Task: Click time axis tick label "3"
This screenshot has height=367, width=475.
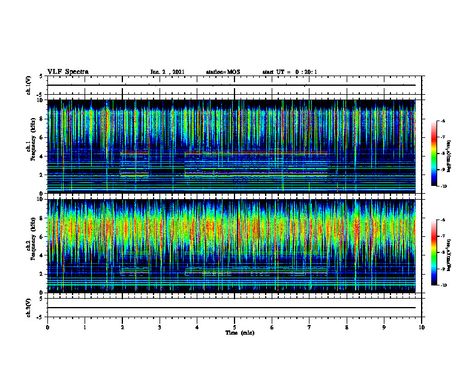Action: tap(160, 327)
